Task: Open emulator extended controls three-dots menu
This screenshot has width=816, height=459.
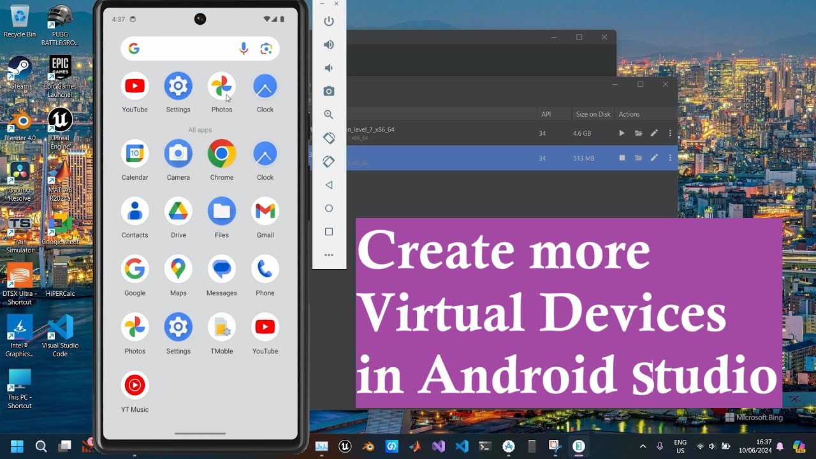Action: coord(329,255)
